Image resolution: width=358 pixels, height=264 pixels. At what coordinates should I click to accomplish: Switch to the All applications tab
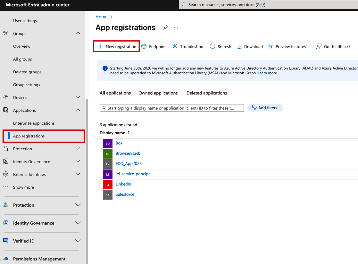tap(115, 93)
